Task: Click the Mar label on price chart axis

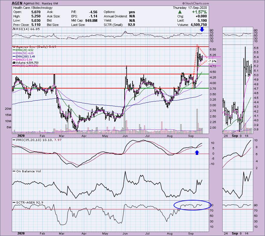Action: [x=62, y=136]
